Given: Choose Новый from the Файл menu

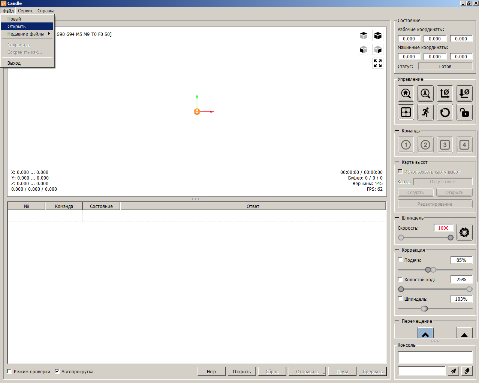Looking at the screenshot, I should point(14,19).
